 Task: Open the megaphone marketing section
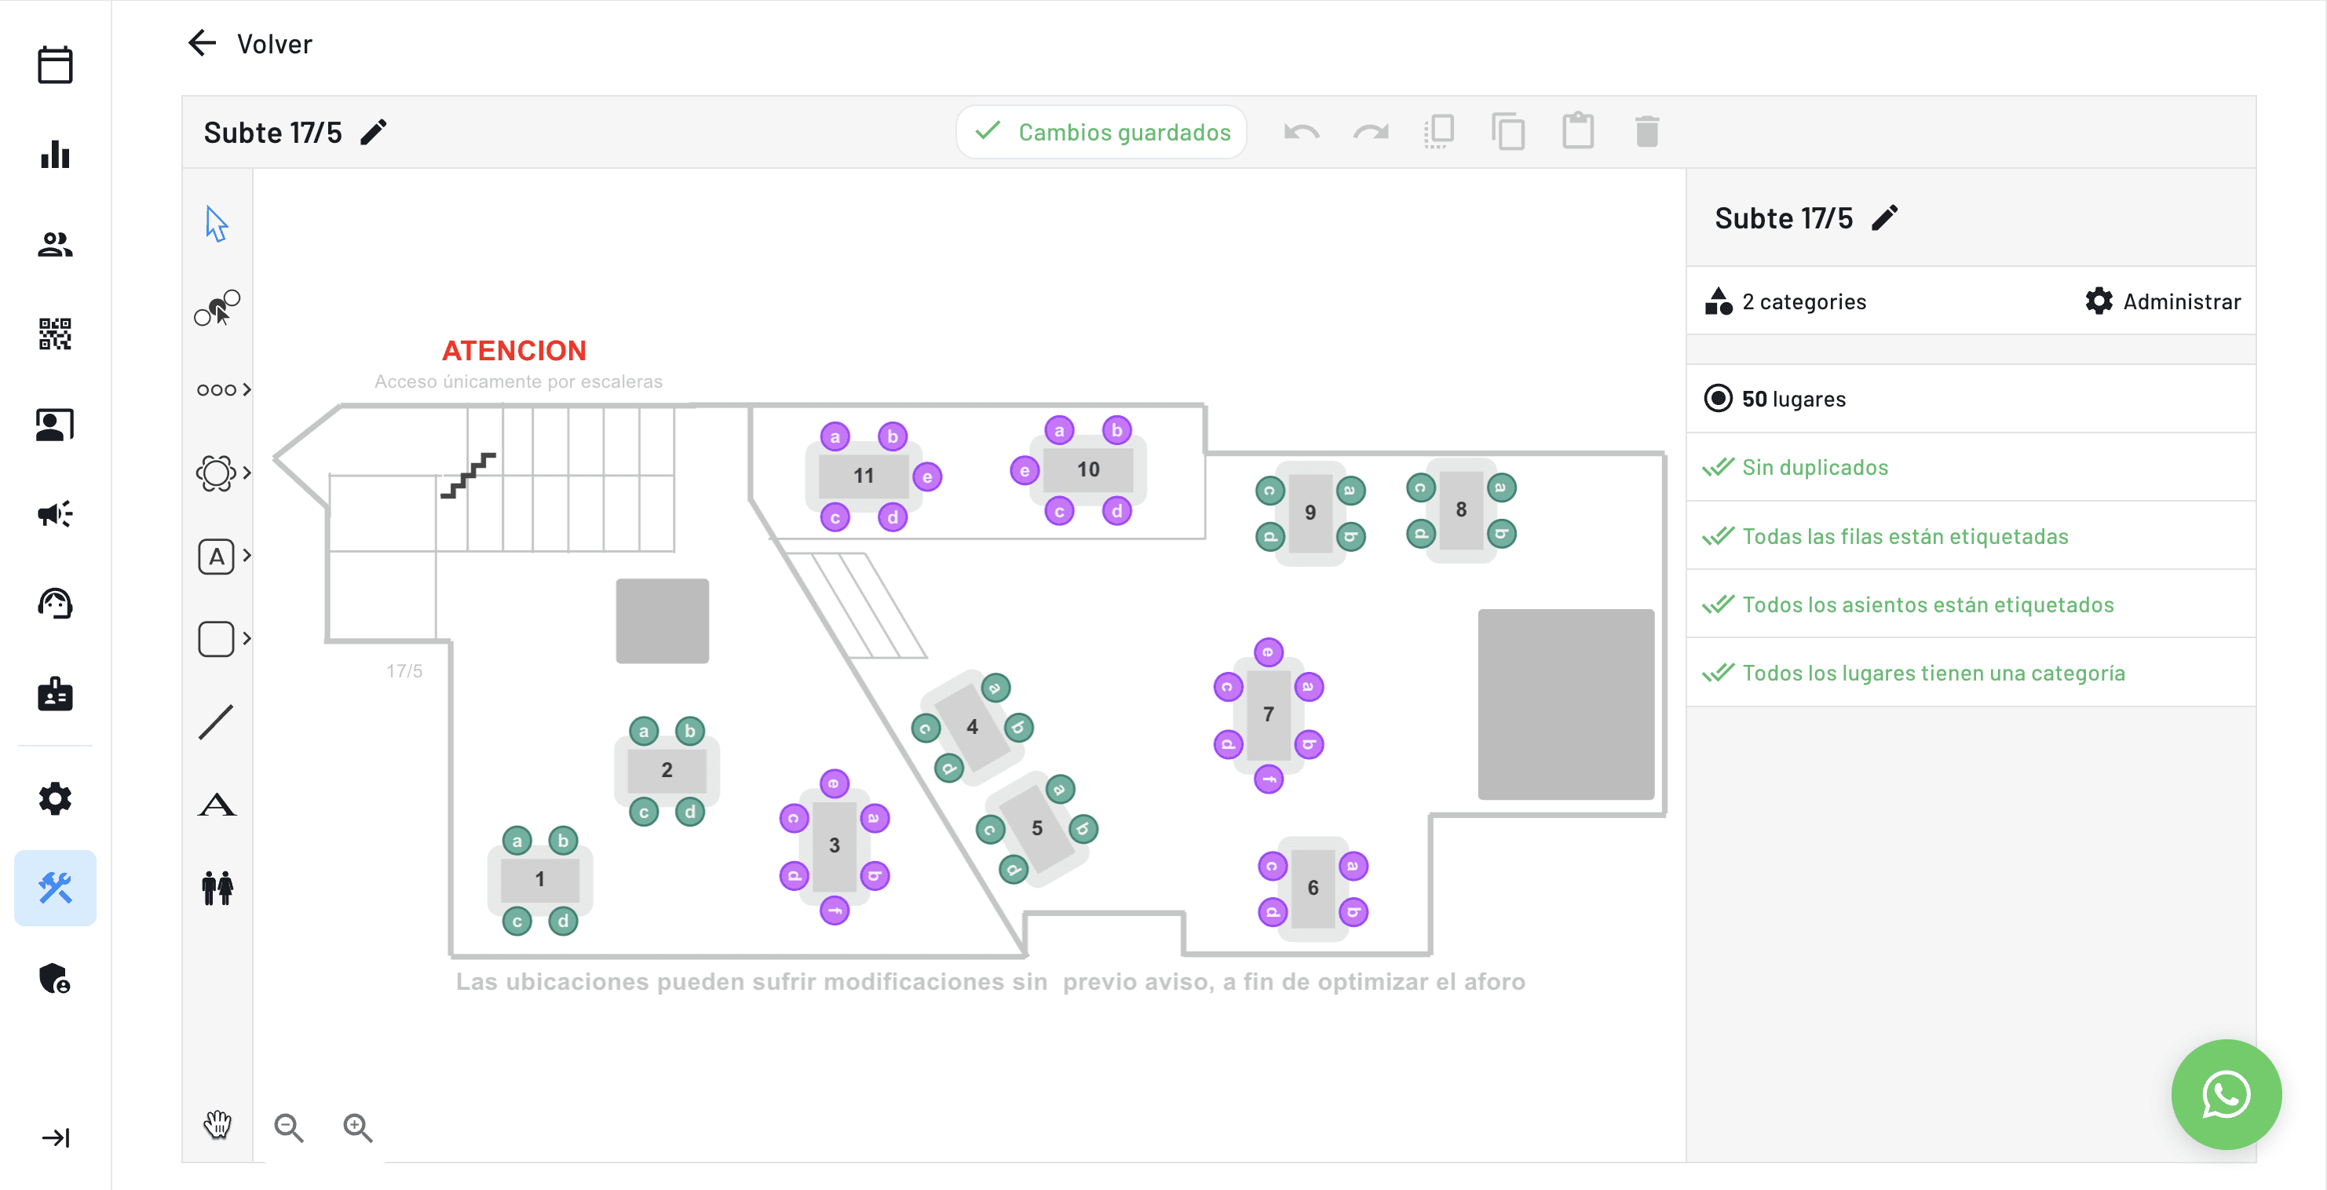(54, 513)
